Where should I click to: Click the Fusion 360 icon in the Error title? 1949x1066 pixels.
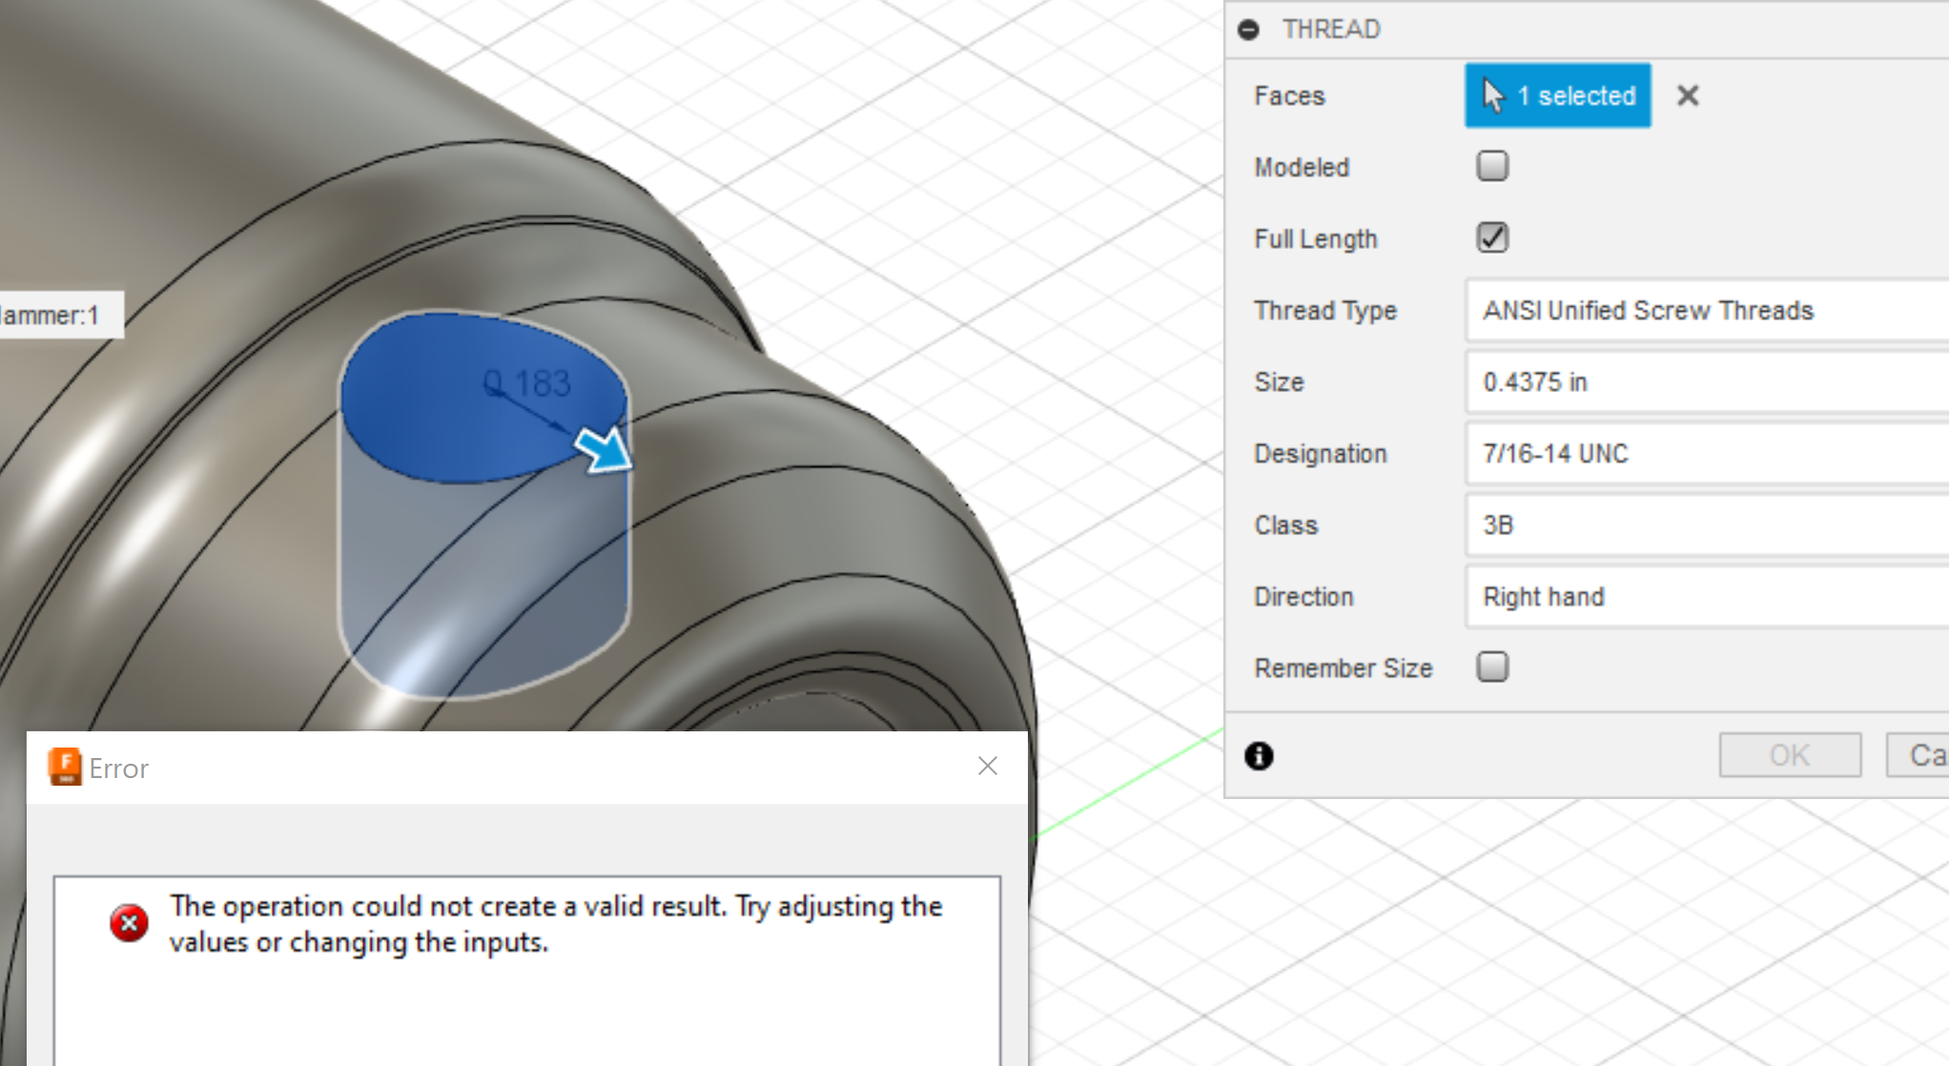(x=65, y=768)
